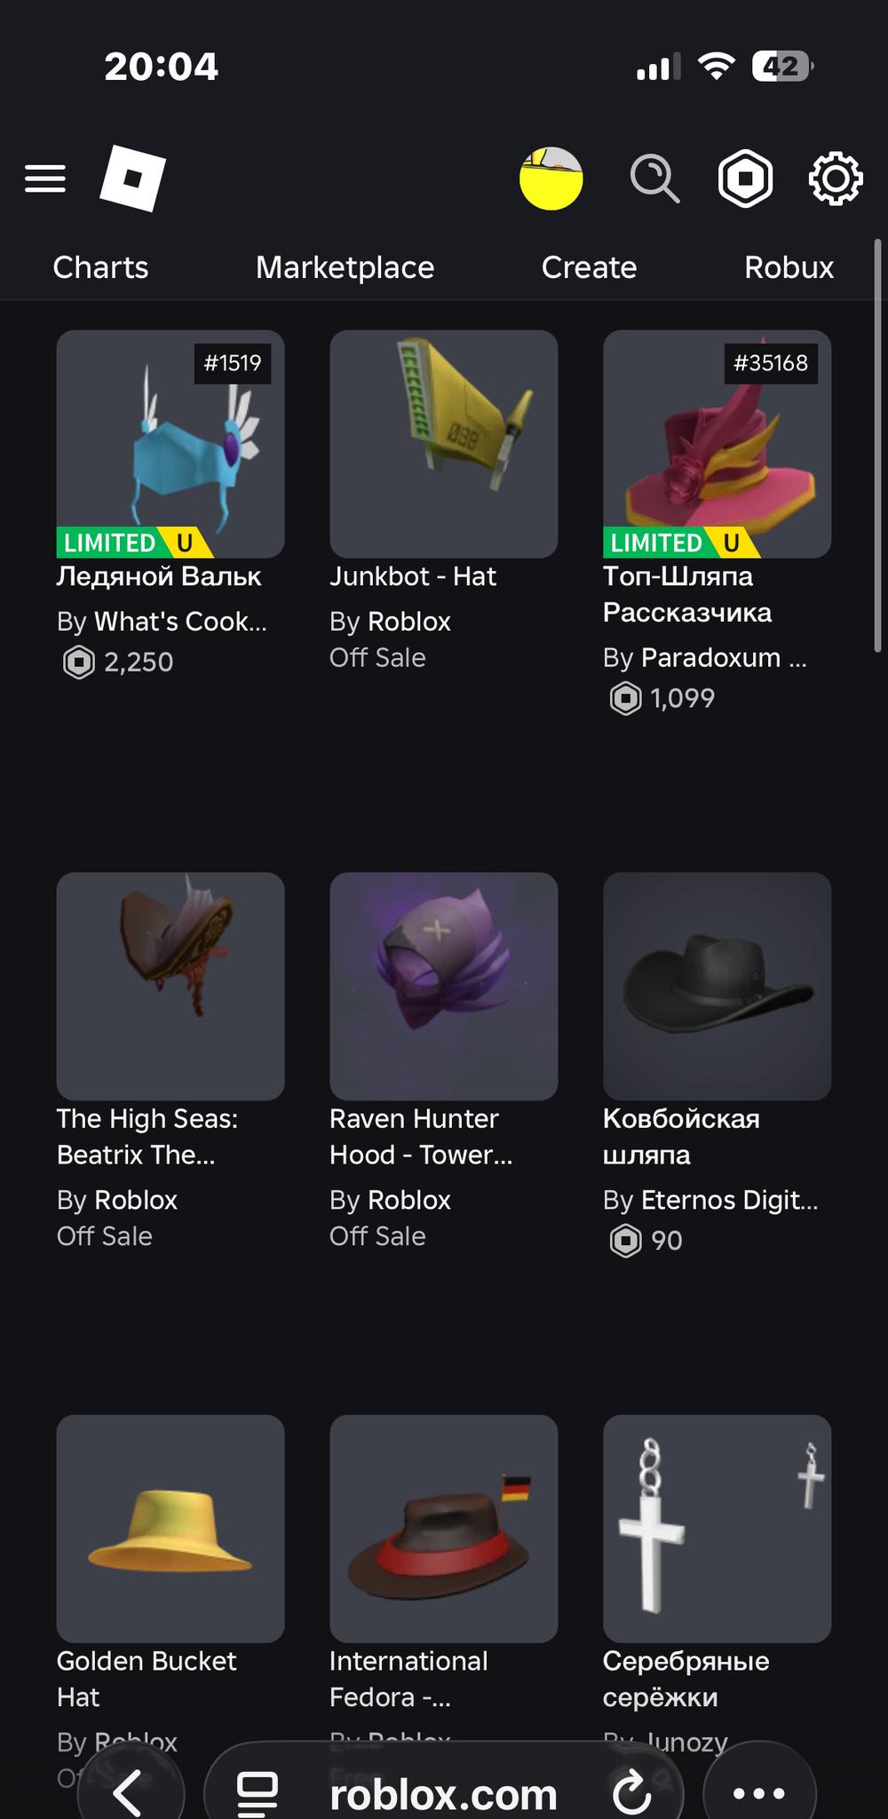The height and width of the screenshot is (1819, 888).
Task: Open the Create tab
Action: (589, 267)
